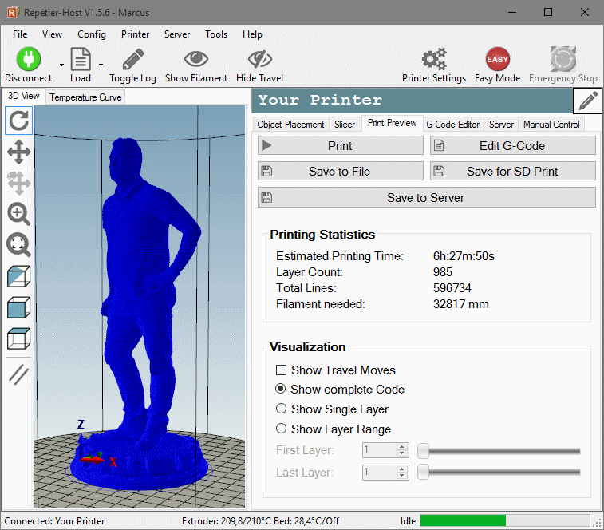Switch to Temperature Curve tab
604x530 pixels.
point(85,97)
